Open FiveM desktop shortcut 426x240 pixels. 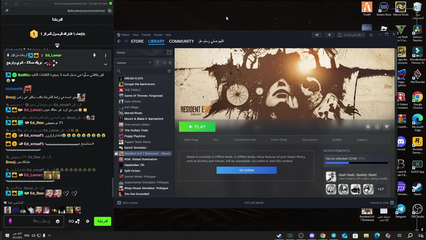click(367, 9)
